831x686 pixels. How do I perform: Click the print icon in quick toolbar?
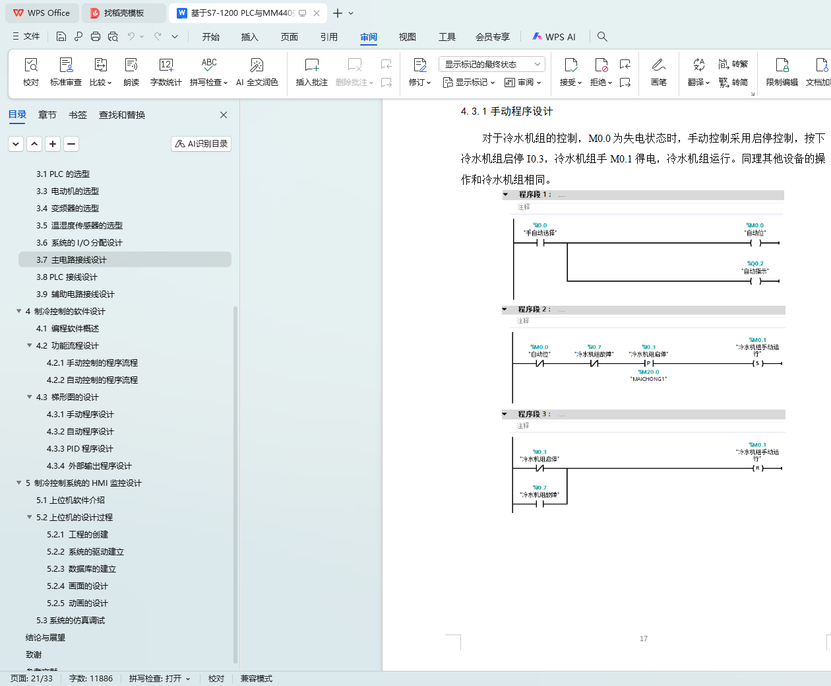click(96, 36)
